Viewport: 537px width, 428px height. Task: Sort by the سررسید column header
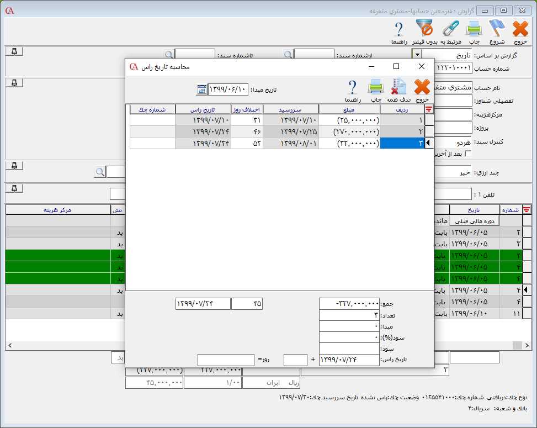pyautogui.click(x=291, y=109)
